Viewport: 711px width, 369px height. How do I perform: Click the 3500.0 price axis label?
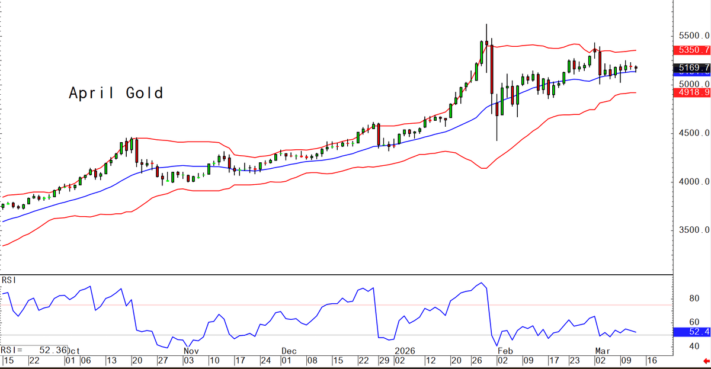coord(694,230)
